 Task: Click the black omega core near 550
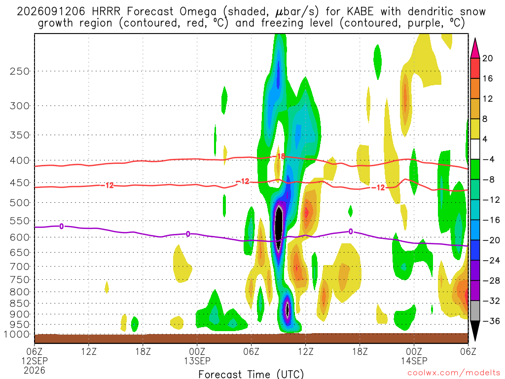(279, 228)
